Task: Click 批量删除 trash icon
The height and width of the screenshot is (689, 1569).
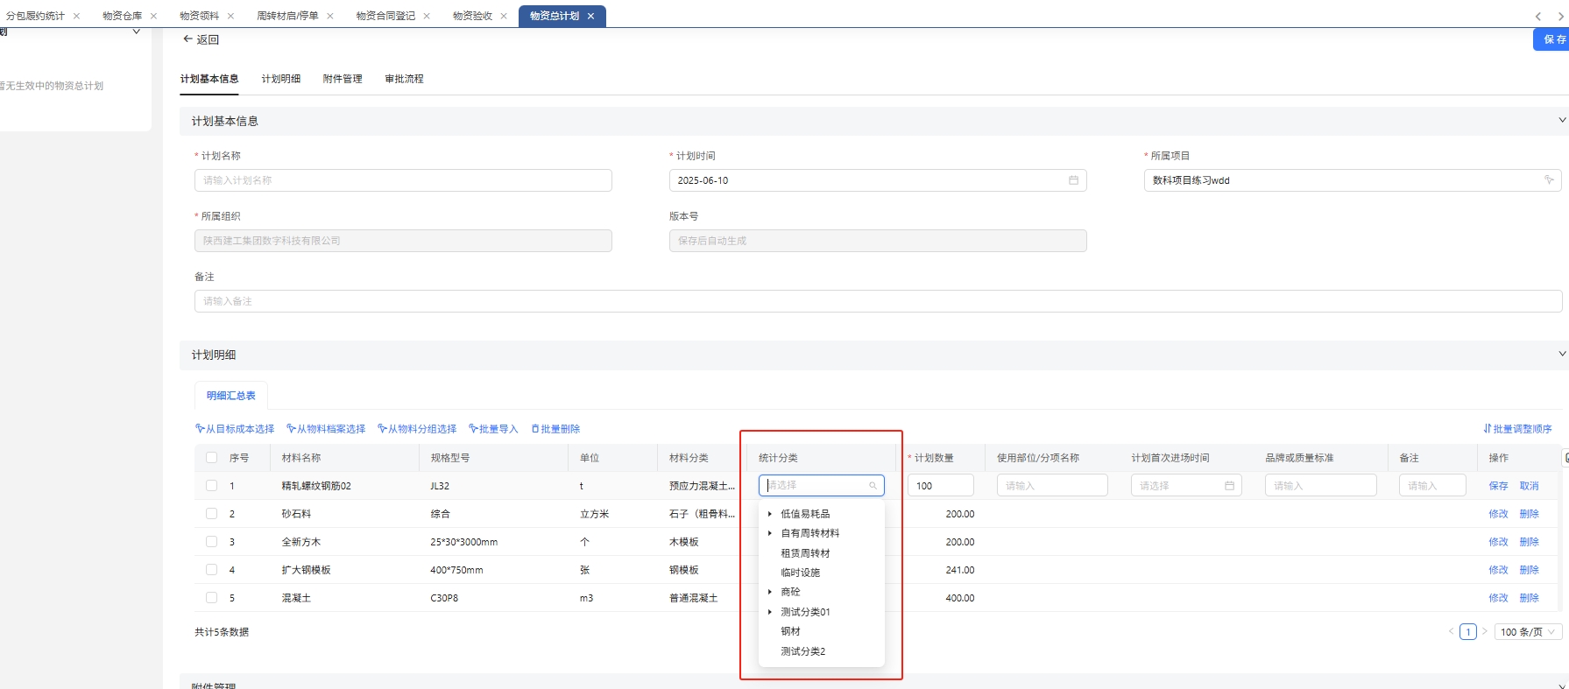Action: (x=535, y=429)
